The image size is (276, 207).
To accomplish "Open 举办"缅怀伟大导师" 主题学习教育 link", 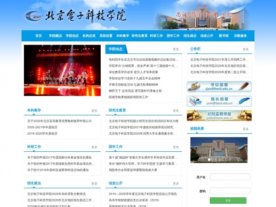I will 143,164.
